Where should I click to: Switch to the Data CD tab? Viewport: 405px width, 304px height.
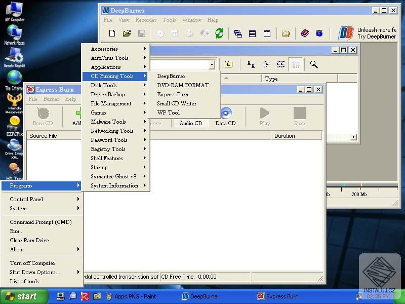coord(226,123)
